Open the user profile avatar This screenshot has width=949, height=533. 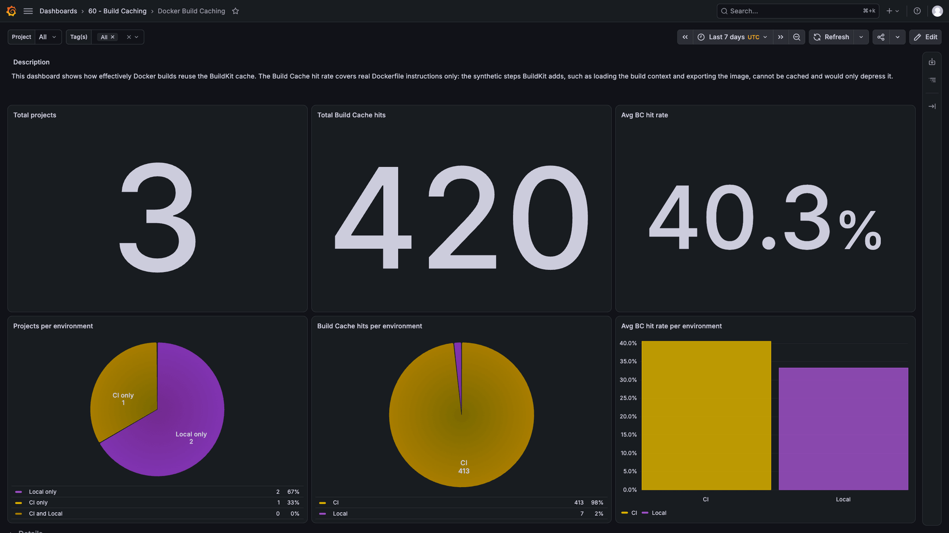(937, 11)
